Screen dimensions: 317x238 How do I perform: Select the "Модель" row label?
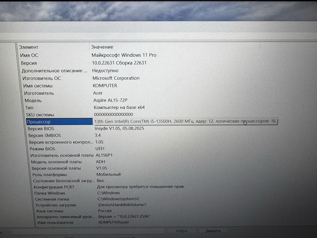pyautogui.click(x=33, y=100)
